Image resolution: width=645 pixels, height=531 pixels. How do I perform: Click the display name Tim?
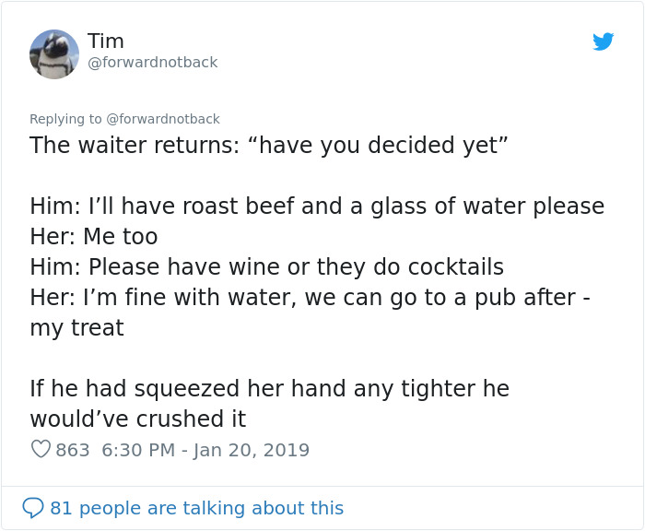(x=106, y=41)
